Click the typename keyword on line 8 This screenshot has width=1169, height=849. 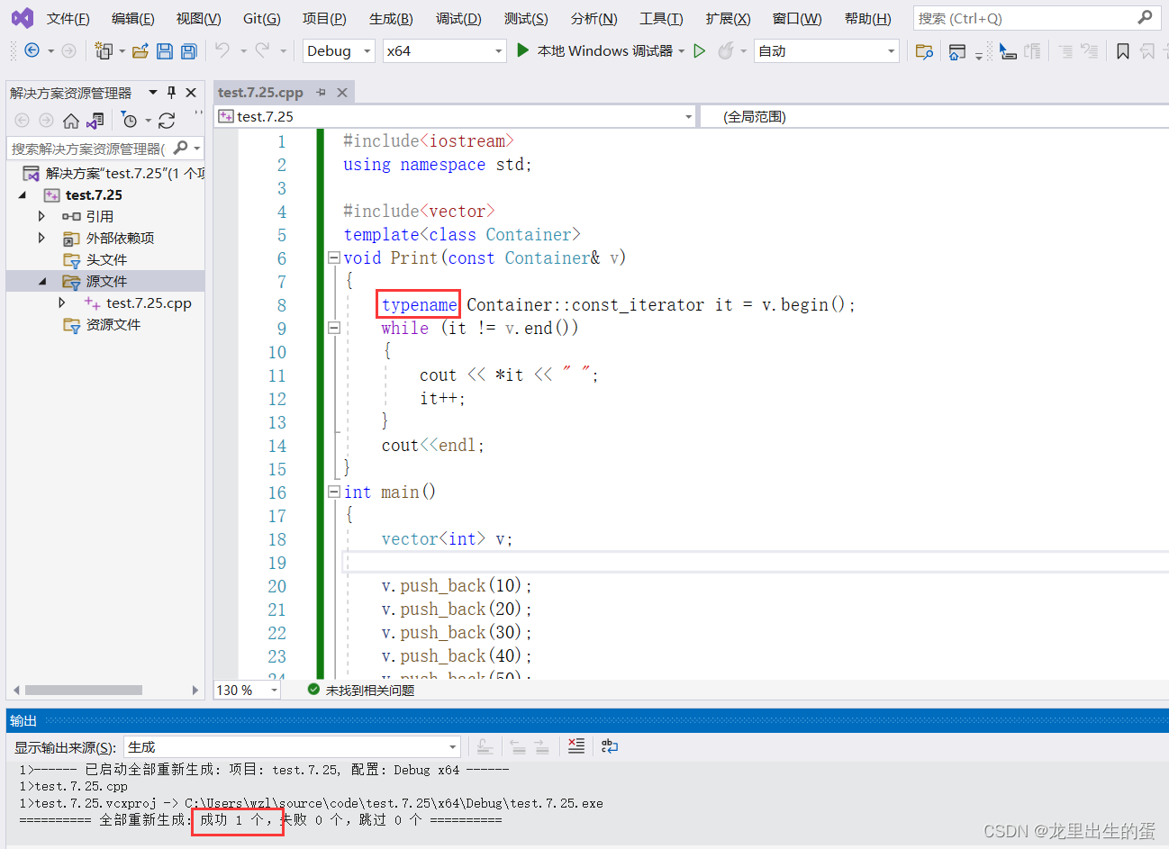coord(419,304)
